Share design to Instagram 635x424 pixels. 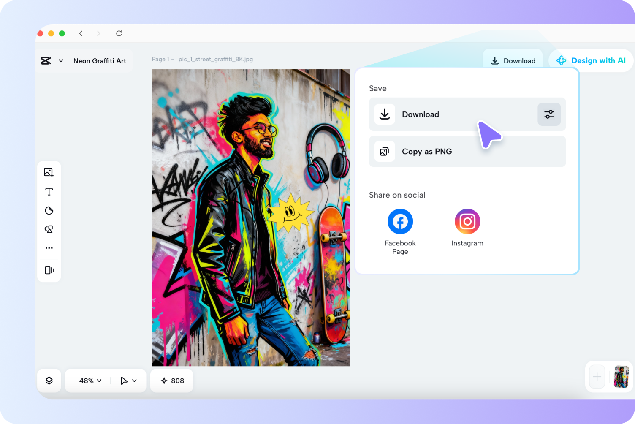pyautogui.click(x=467, y=221)
